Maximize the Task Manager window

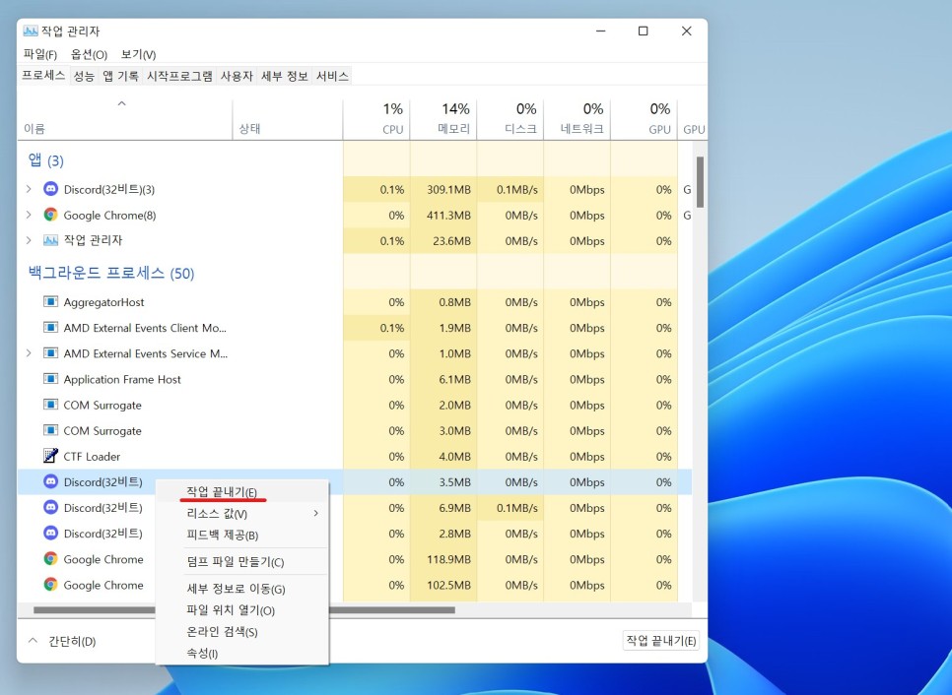[643, 31]
